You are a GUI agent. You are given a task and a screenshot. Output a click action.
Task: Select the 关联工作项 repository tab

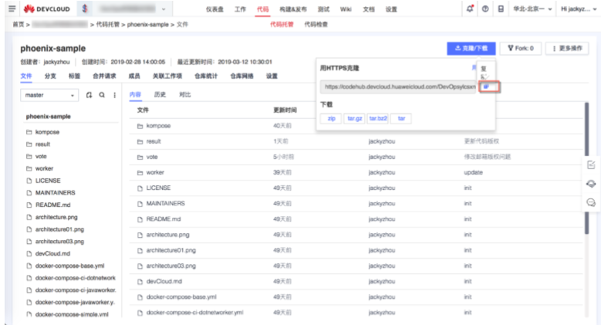pos(167,76)
